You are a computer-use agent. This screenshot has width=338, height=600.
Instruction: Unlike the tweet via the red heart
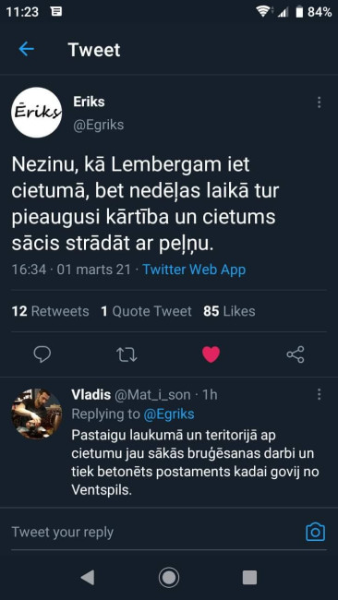tap(211, 354)
